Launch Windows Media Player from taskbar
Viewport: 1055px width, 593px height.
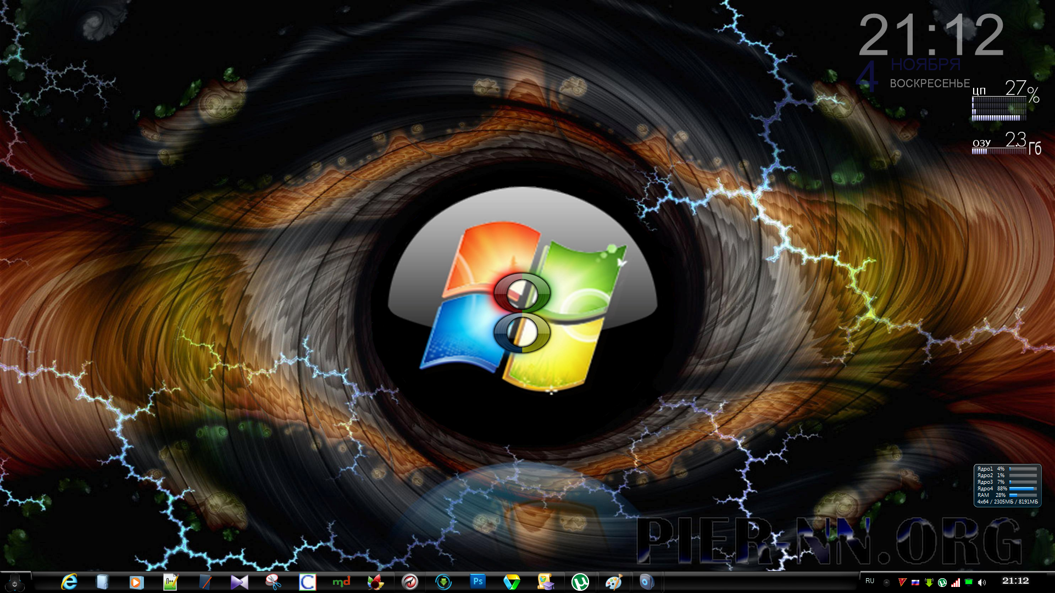point(136,582)
